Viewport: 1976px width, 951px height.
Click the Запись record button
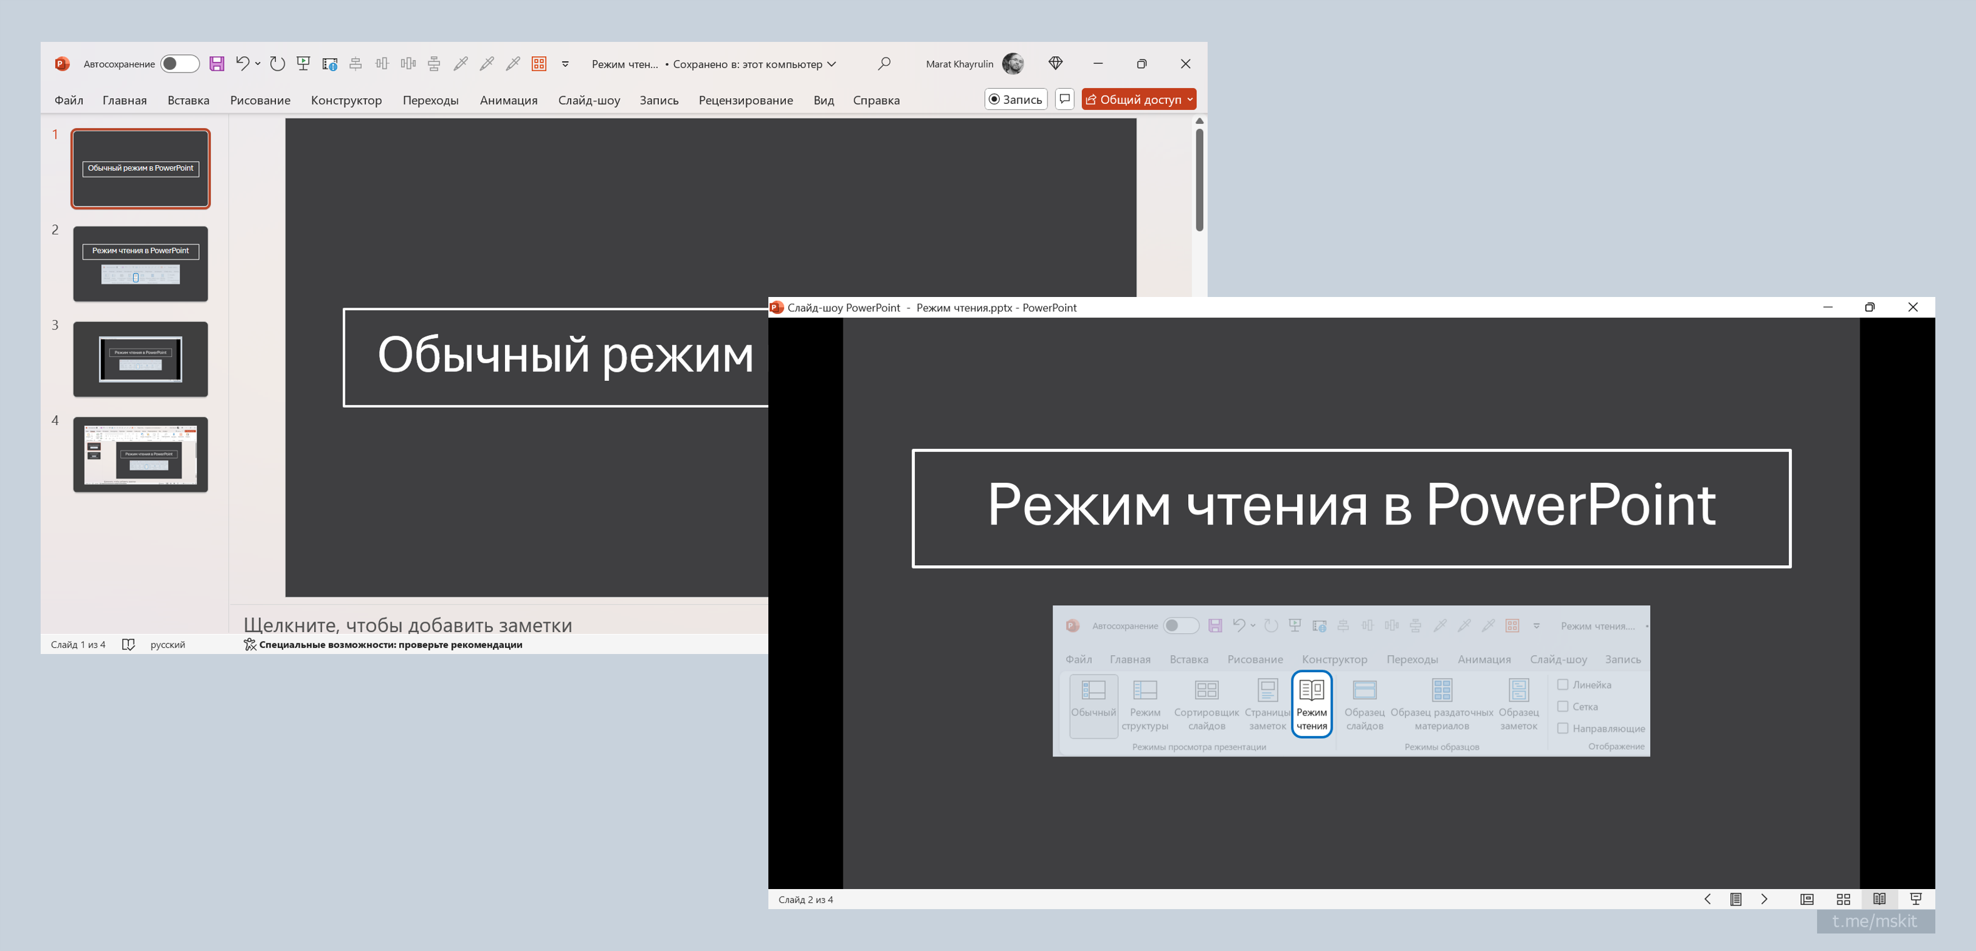(x=1016, y=99)
